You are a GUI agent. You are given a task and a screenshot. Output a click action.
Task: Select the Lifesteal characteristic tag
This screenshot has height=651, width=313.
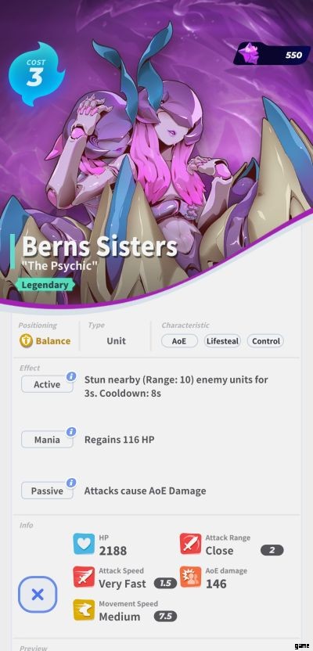222,341
